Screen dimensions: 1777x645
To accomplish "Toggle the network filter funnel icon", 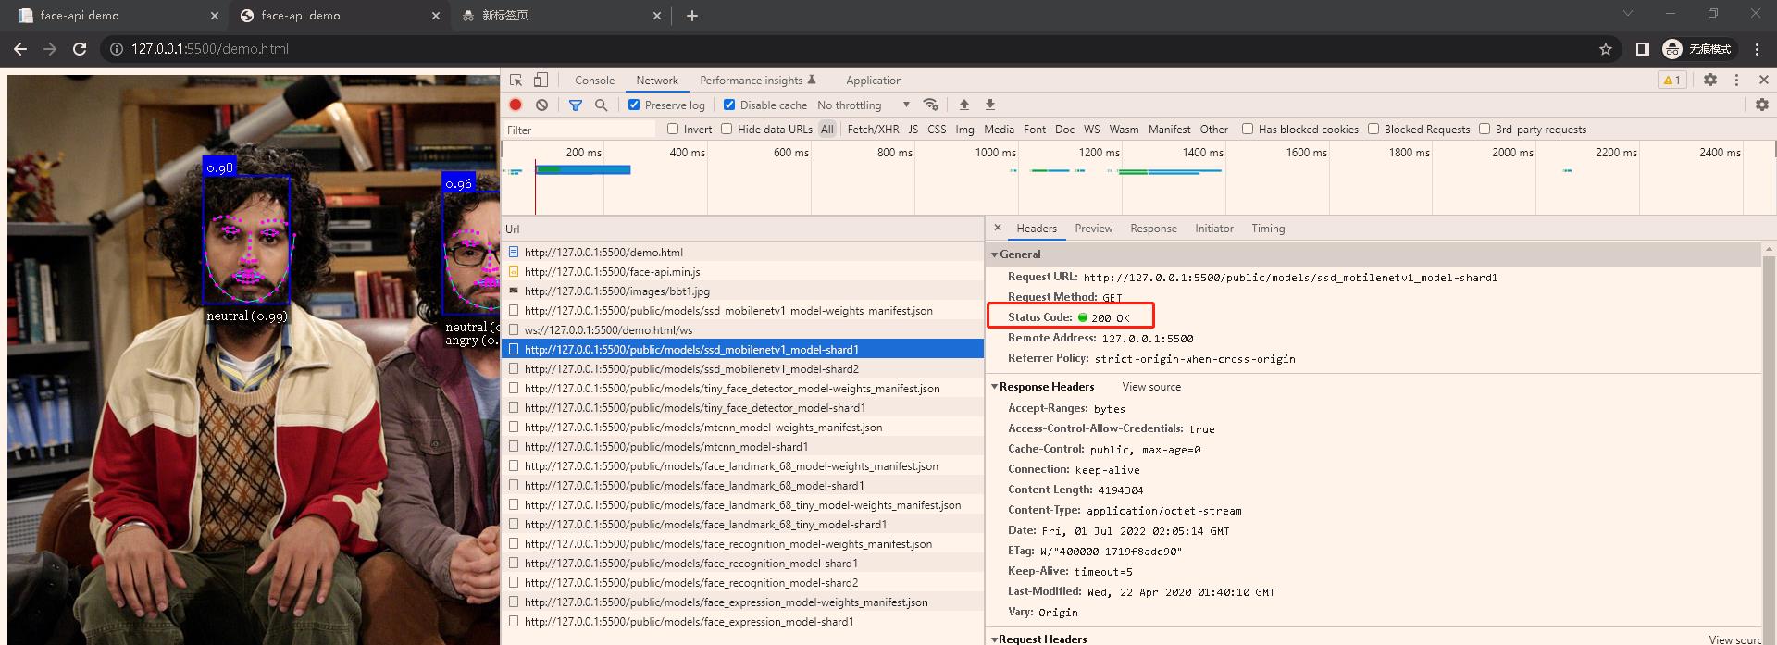I will [575, 105].
